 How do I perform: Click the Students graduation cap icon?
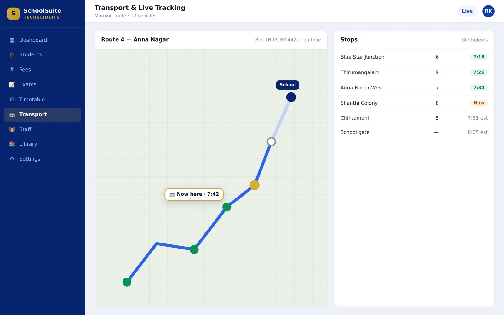click(x=12, y=55)
